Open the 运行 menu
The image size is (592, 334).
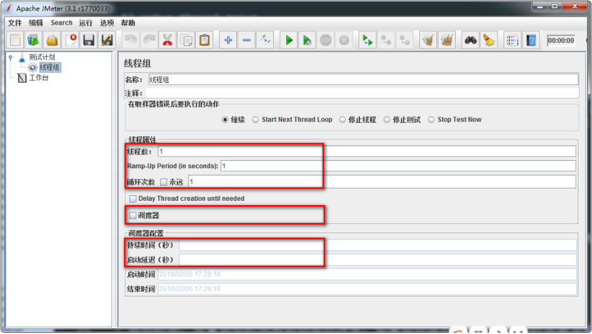point(86,23)
